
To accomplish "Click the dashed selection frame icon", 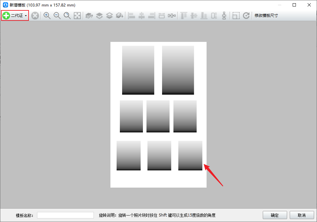I will [x=236, y=16].
